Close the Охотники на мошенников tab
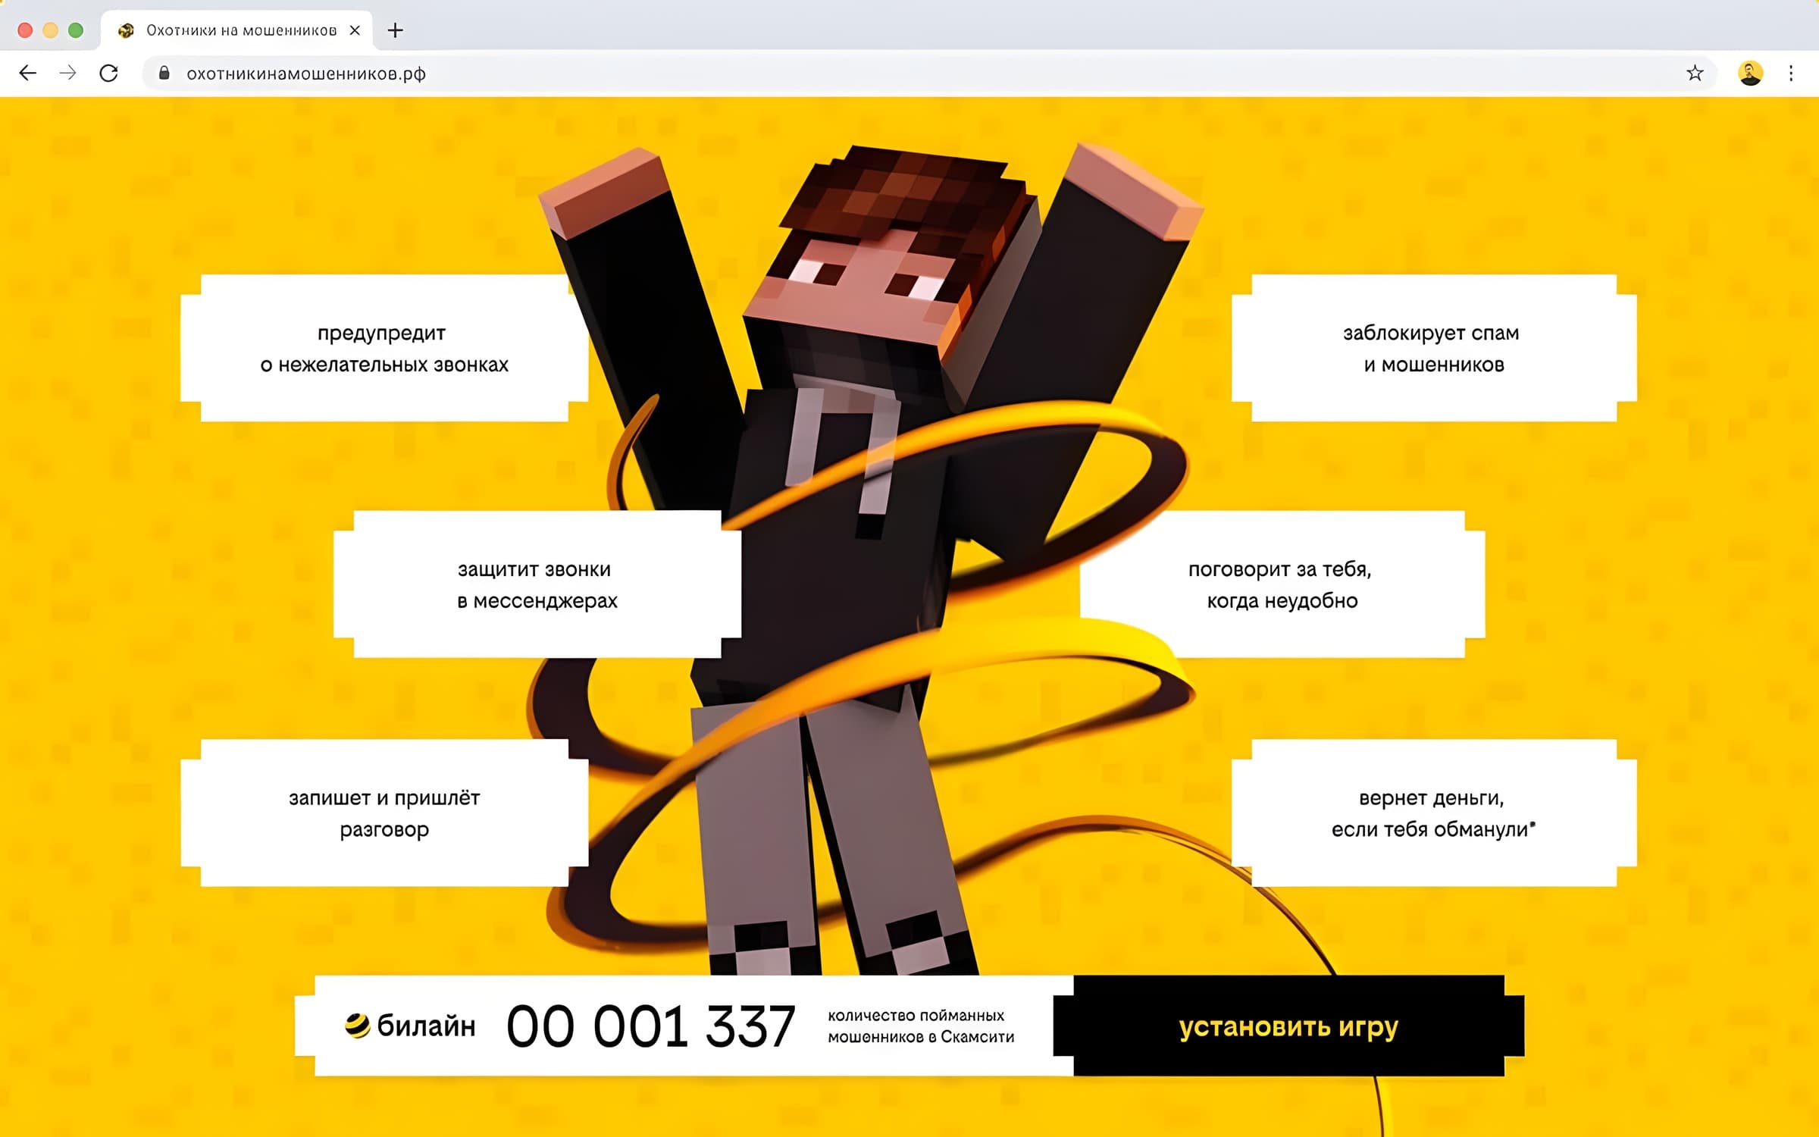This screenshot has width=1819, height=1137. 355,30
